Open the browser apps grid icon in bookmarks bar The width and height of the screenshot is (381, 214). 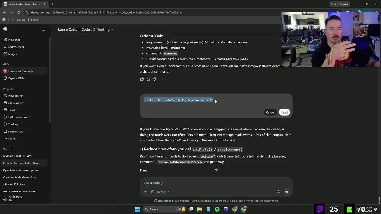click(4, 20)
